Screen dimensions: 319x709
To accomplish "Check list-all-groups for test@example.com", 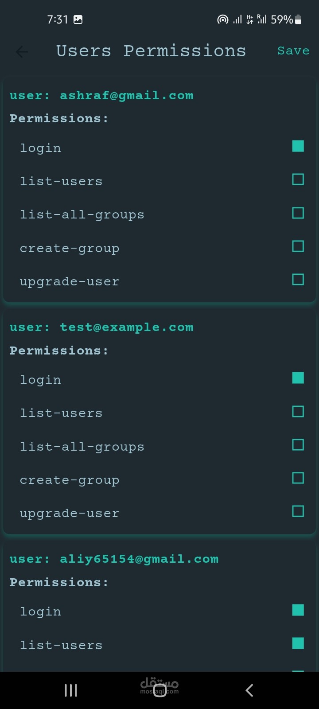I will (x=298, y=445).
